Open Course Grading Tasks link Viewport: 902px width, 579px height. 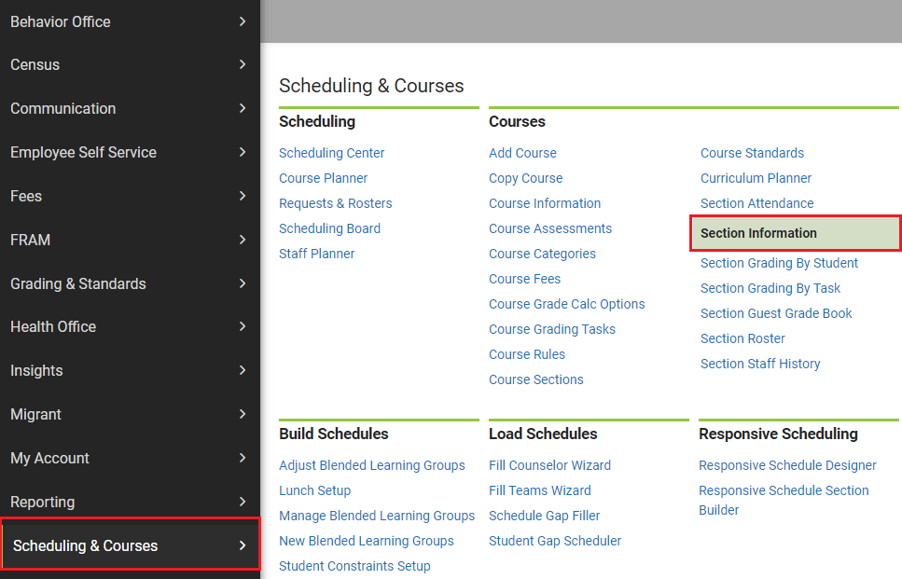552,329
